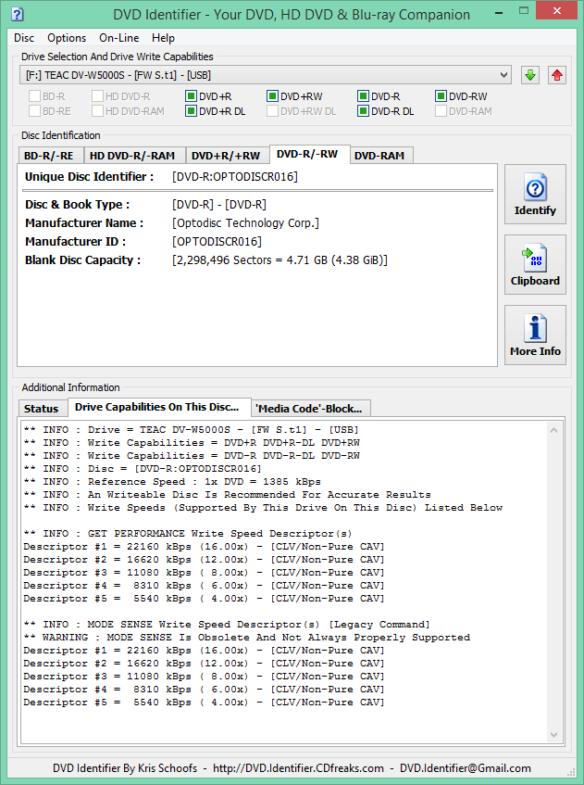The height and width of the screenshot is (785, 584).
Task: Click the Unique Disc Identifier value
Action: click(235, 177)
